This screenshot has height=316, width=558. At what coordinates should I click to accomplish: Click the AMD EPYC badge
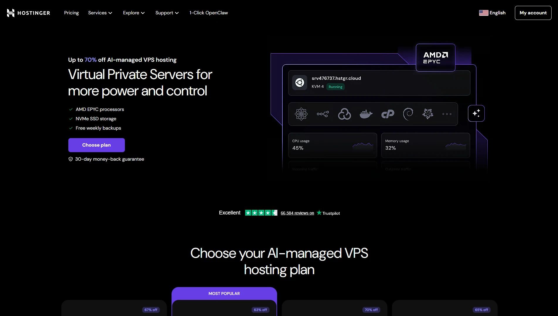pos(435,58)
